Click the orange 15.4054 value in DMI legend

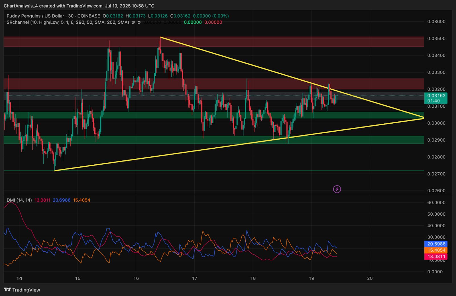82,200
